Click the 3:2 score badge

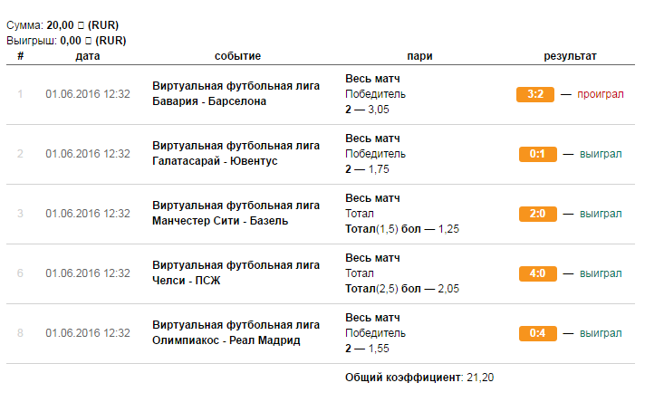534,94
